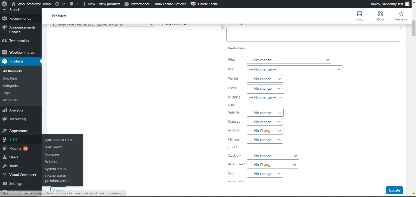Select Ajax Product Filter in YITH submenu
The width and height of the screenshot is (416, 197).
click(x=59, y=140)
